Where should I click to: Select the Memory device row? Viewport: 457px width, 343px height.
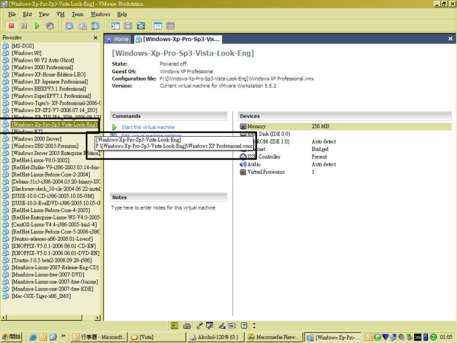(345, 126)
